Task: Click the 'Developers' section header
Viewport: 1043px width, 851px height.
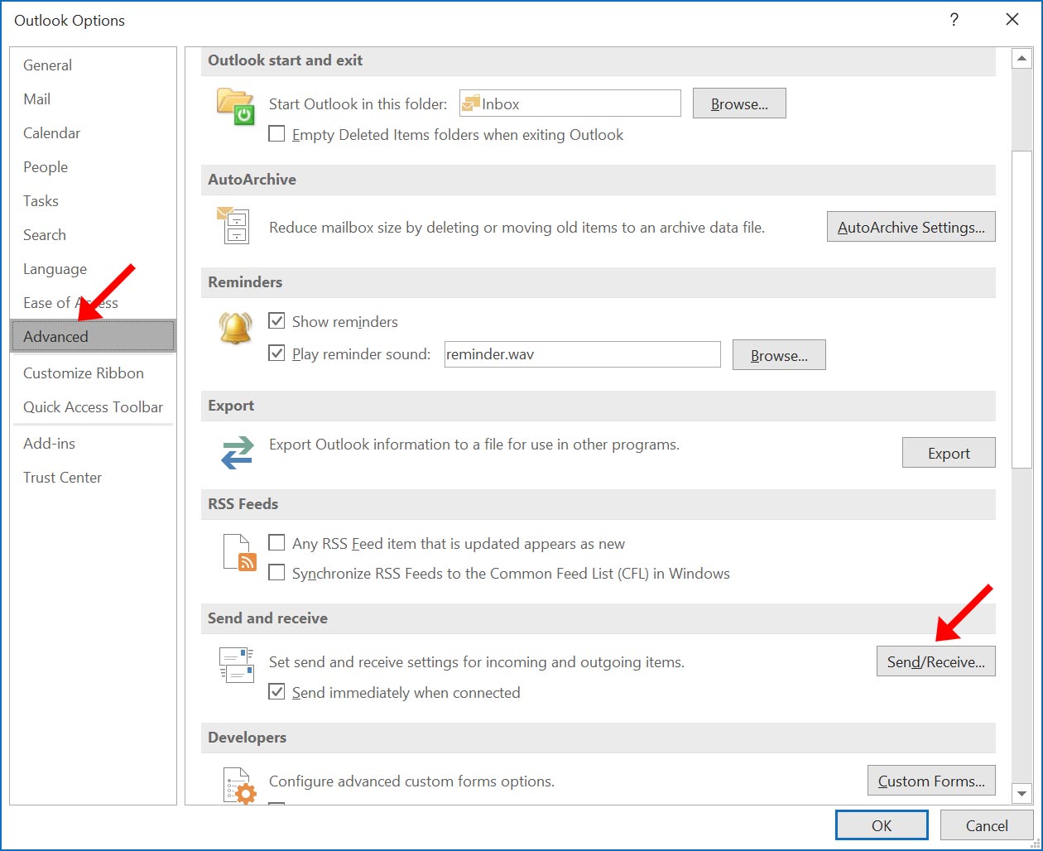Action: pos(598,738)
